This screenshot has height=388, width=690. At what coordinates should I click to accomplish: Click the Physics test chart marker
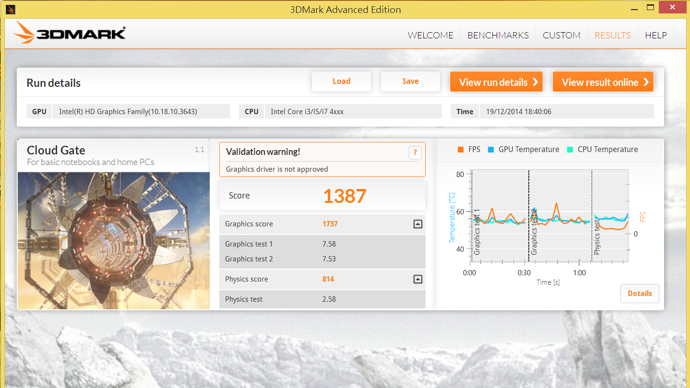point(597,236)
